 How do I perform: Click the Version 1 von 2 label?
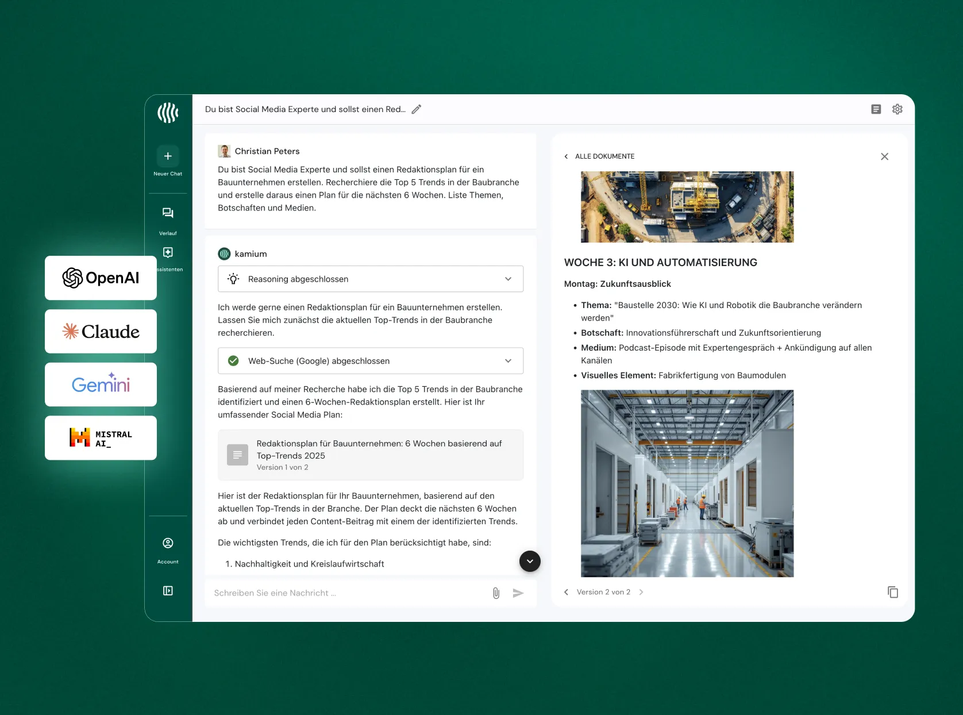[x=282, y=467]
